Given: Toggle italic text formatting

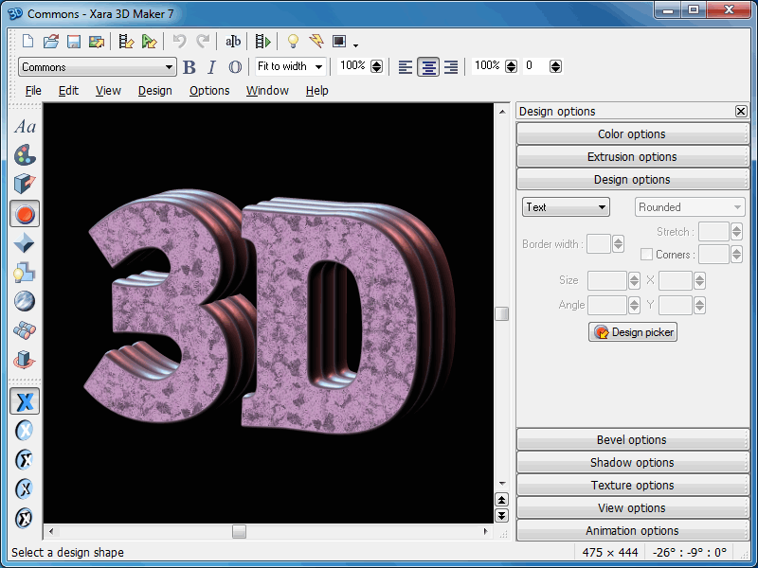Looking at the screenshot, I should pos(210,66).
